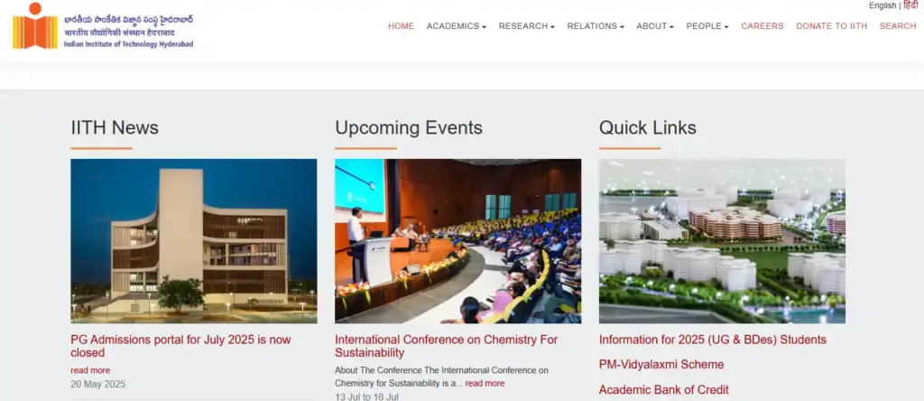924x401 pixels.
Task: Open the Search option
Action: pyautogui.click(x=897, y=26)
